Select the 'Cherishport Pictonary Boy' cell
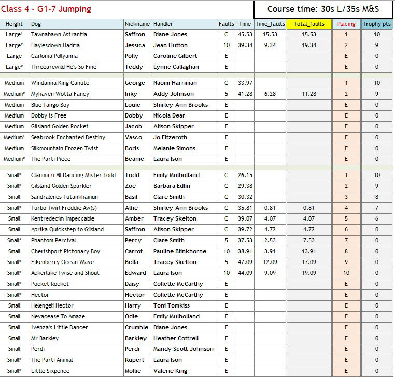 pyautogui.click(x=77, y=251)
